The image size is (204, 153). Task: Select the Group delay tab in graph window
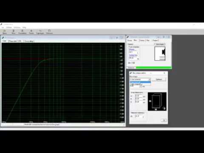coord(29,41)
